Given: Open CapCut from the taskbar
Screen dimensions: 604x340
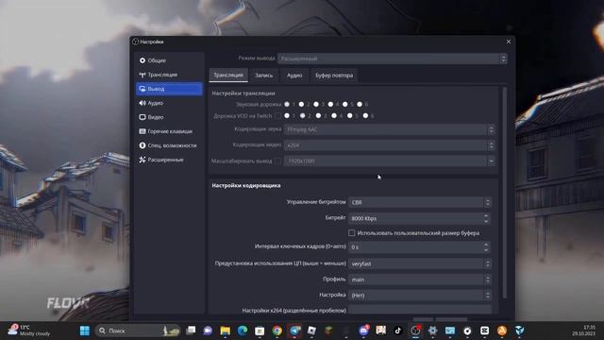Looking at the screenshot, I should click(x=484, y=331).
